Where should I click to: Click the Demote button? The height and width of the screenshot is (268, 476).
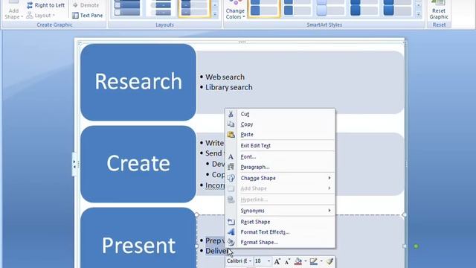coord(86,5)
